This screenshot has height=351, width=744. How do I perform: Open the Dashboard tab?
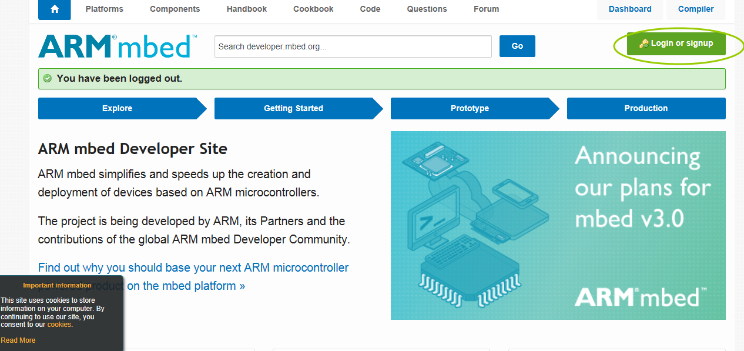coord(630,9)
